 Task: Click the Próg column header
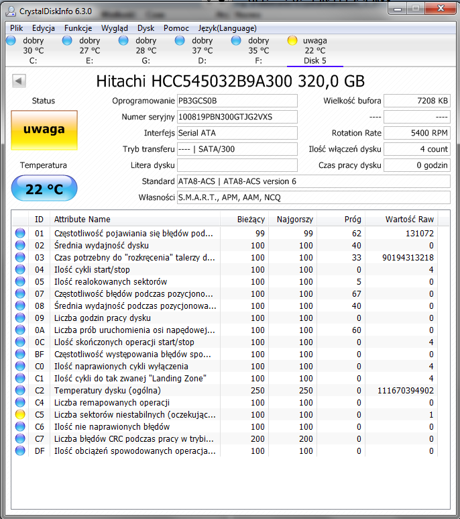pyautogui.click(x=341, y=219)
